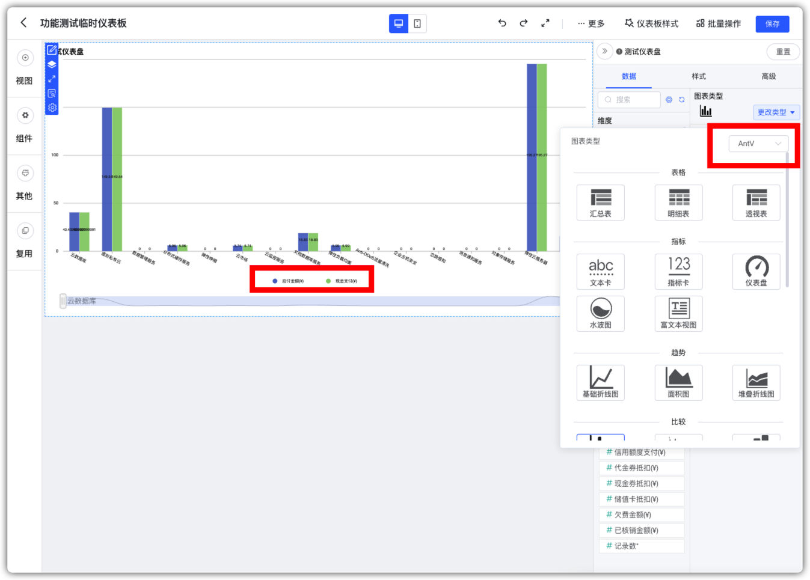Go back with the left arrow icon
Image resolution: width=810 pixels, height=580 pixels.
23,23
